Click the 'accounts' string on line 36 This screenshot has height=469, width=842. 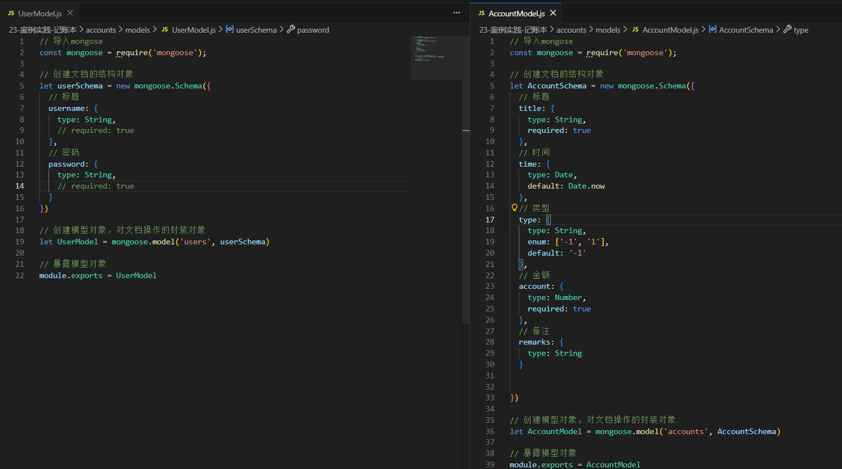(685, 431)
